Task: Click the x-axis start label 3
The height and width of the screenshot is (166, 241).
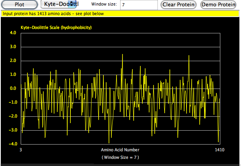Action: (x=21, y=150)
